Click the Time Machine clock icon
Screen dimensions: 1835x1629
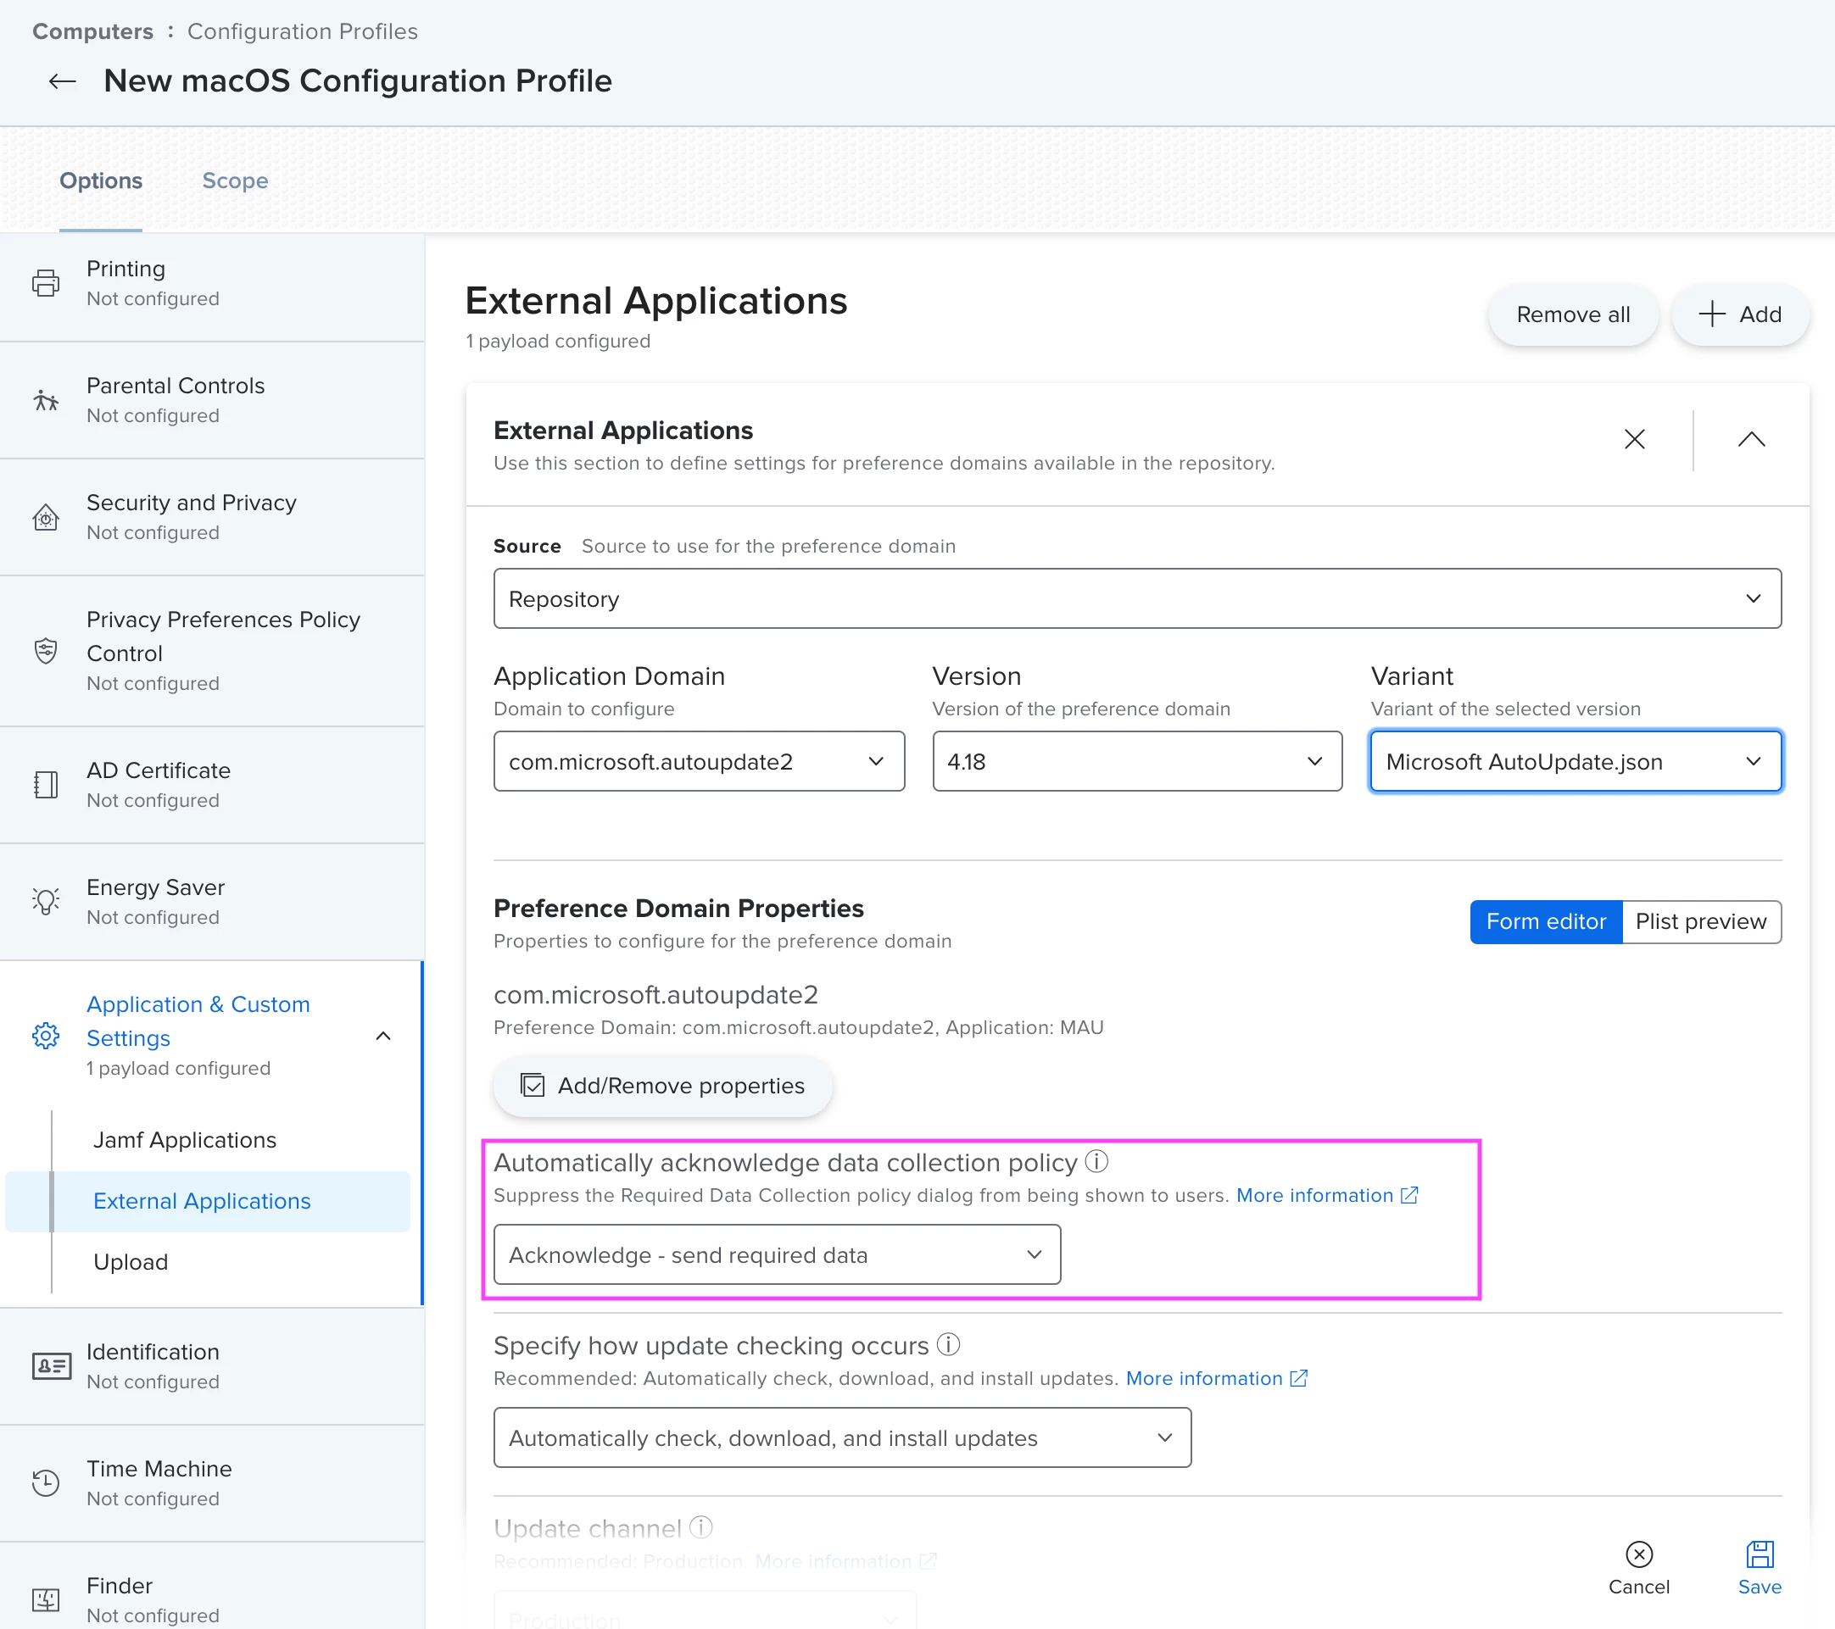tap(46, 1482)
